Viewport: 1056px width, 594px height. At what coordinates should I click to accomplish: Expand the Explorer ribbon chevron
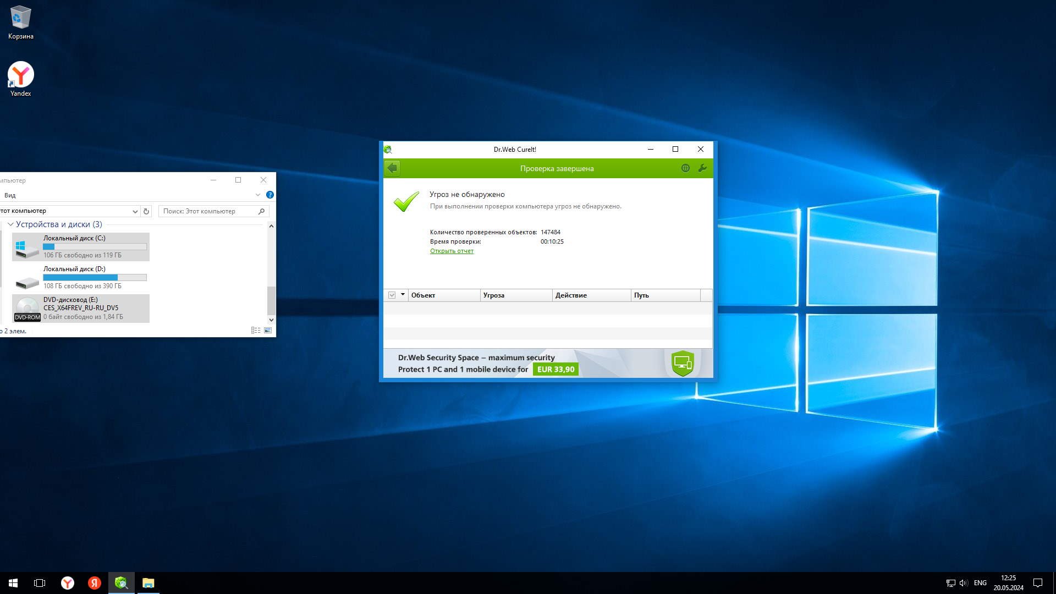(257, 195)
